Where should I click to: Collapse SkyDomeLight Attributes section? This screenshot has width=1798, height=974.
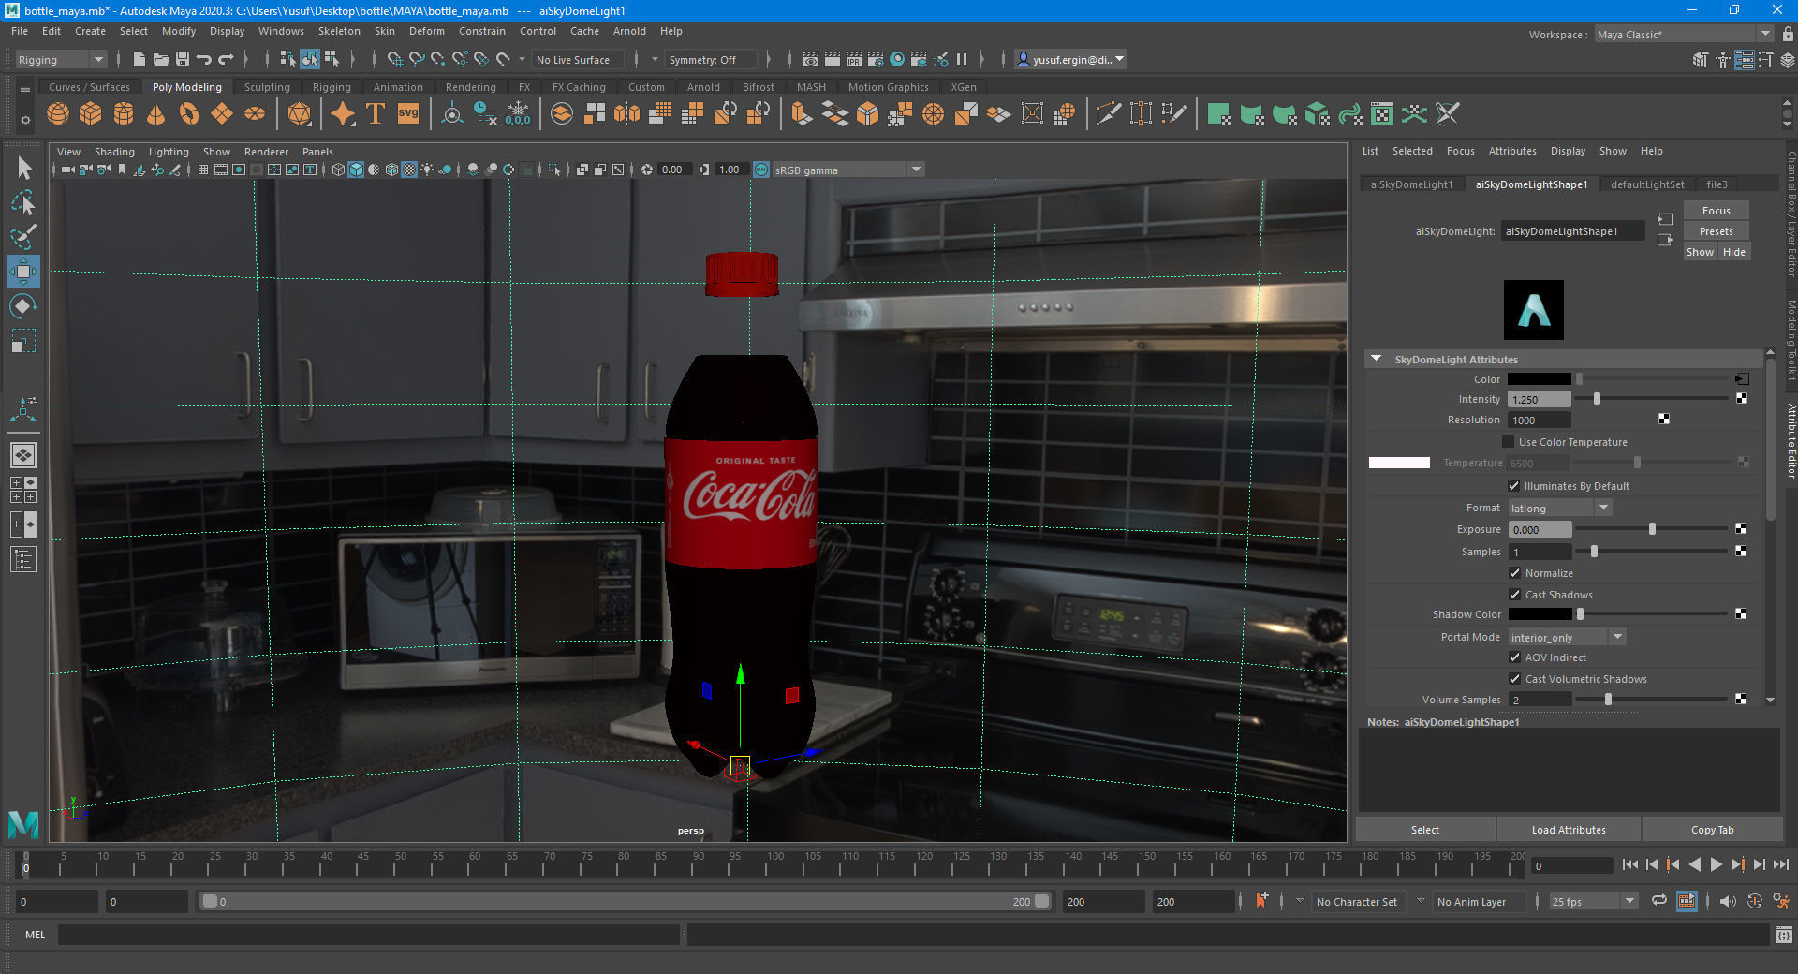pos(1377,359)
